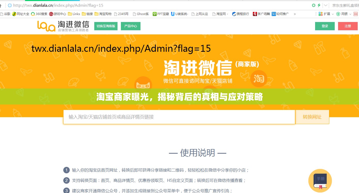
Task: Open the Ghost系 bookmark
Action: [x=141, y=14]
